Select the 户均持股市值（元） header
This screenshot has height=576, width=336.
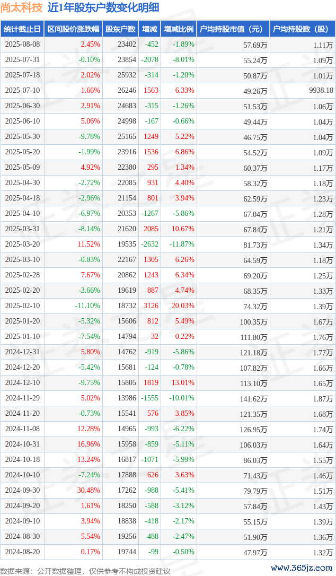point(233,29)
